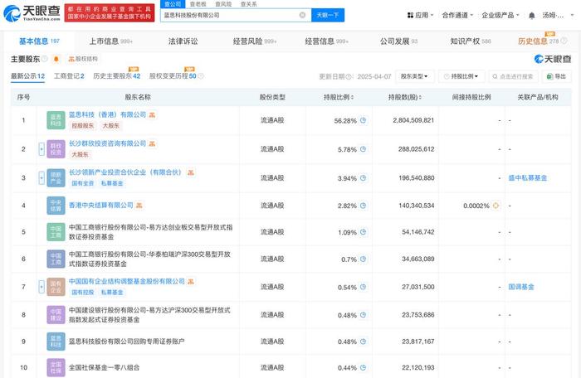Switch to the 工商登记 sub-tab
This screenshot has width=581, height=378.
pos(69,76)
